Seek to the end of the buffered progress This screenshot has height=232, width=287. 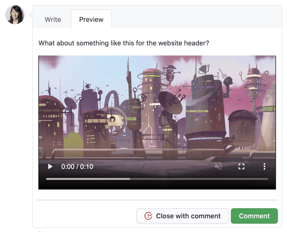coord(129,179)
